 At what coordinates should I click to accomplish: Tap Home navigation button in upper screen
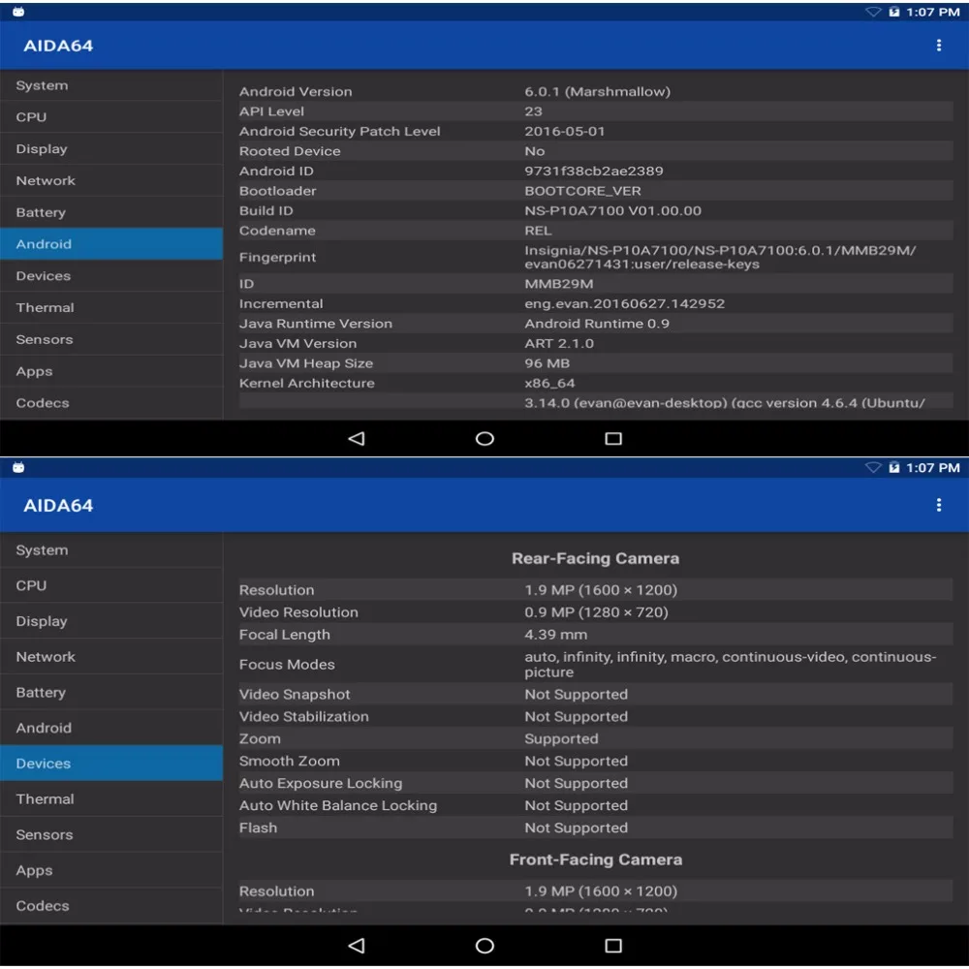(484, 438)
